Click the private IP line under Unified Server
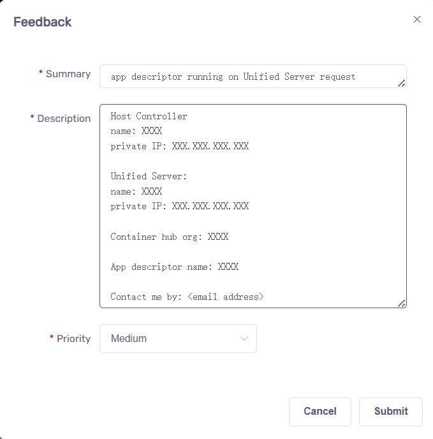Viewport: 433px width, 439px height. [179, 206]
